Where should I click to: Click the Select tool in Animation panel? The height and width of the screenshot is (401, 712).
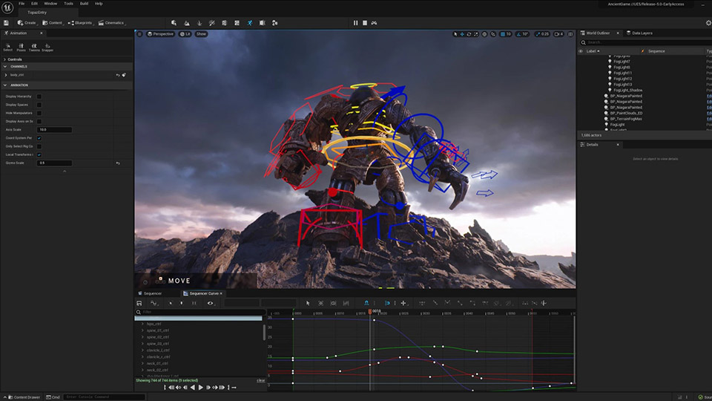click(7, 48)
